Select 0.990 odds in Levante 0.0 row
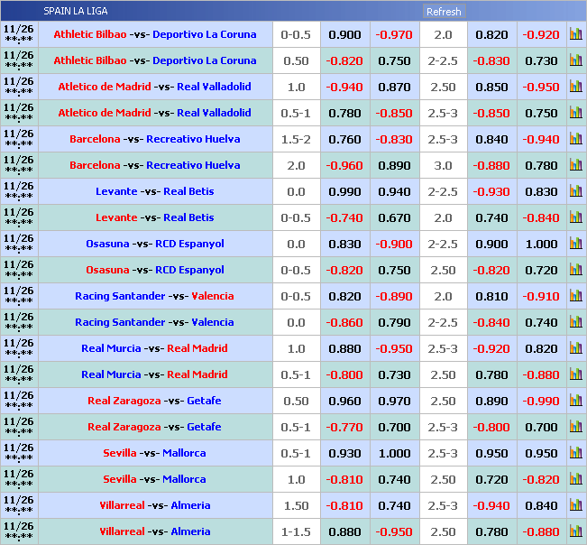This screenshot has width=587, height=545. tap(344, 192)
